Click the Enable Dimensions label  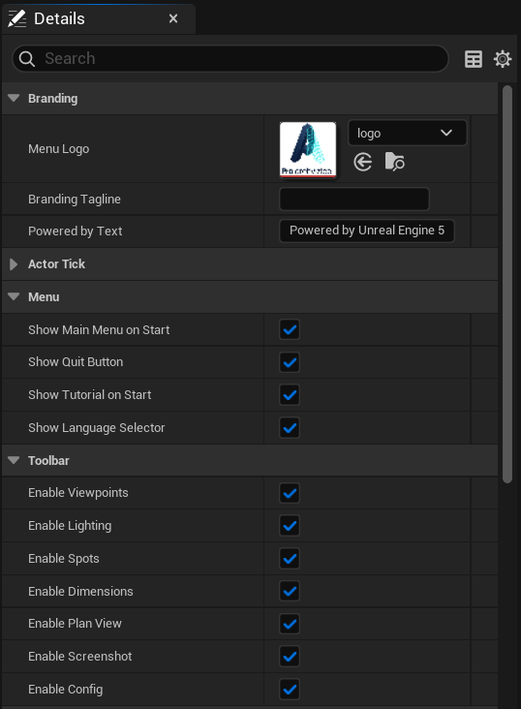[80, 592]
